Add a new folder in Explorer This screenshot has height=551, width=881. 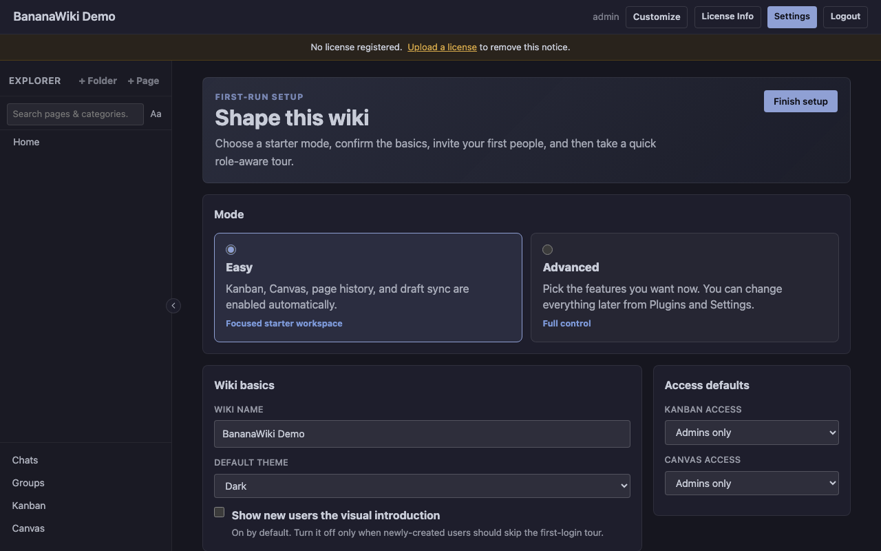(x=98, y=81)
